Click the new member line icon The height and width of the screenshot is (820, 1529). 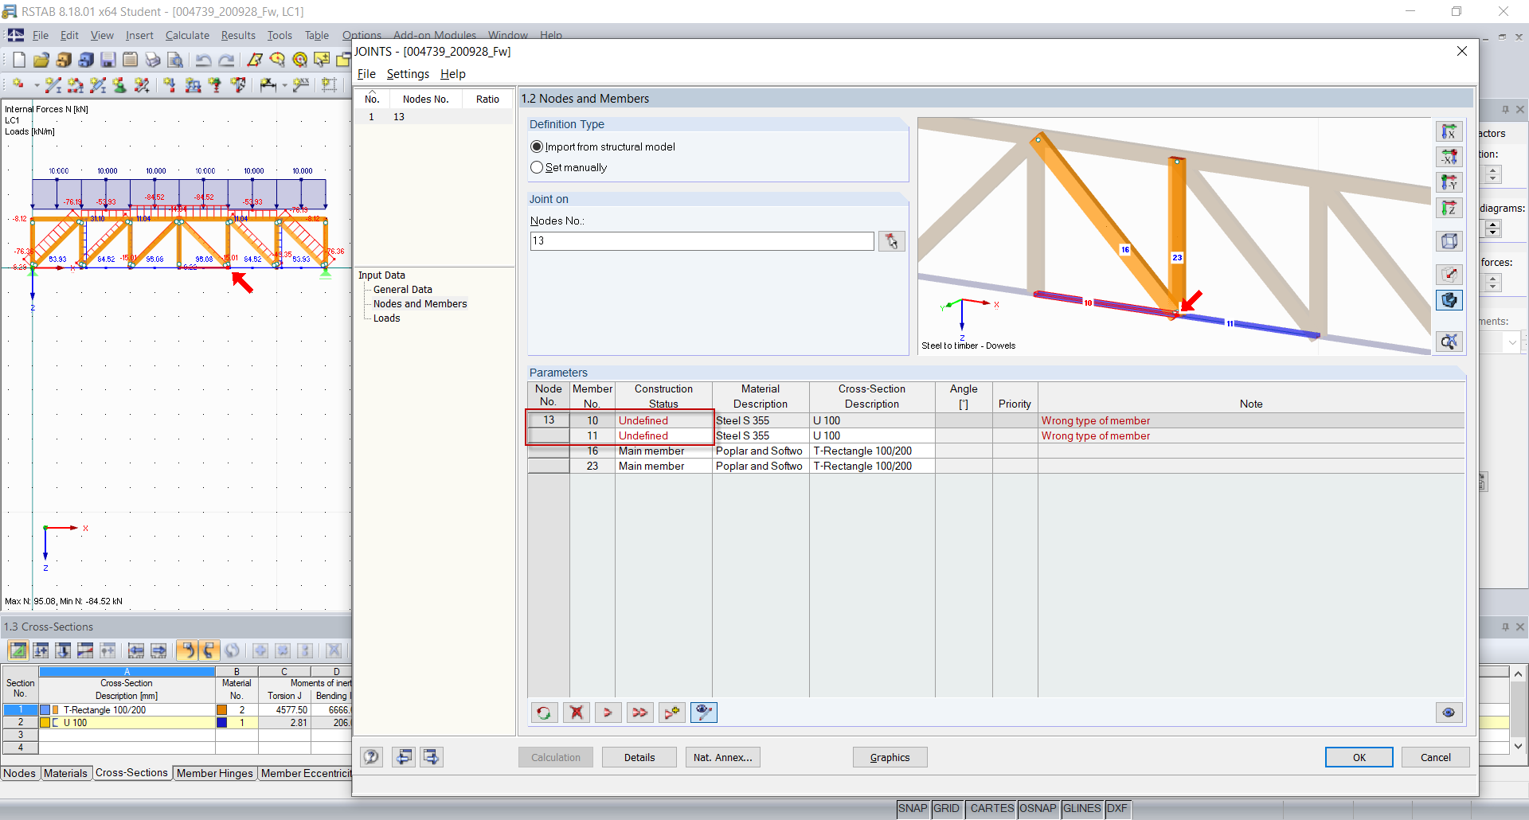pyautogui.click(x=53, y=84)
